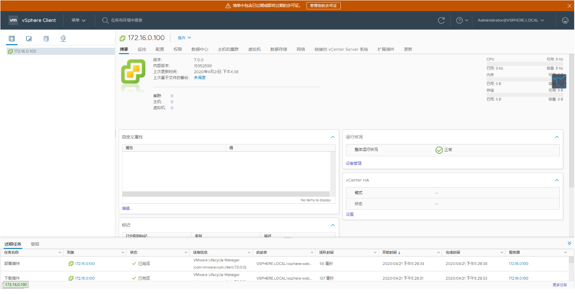Open the 操作 dropdown for 172.16.0.100
This screenshot has width=575, height=294.
pos(184,37)
